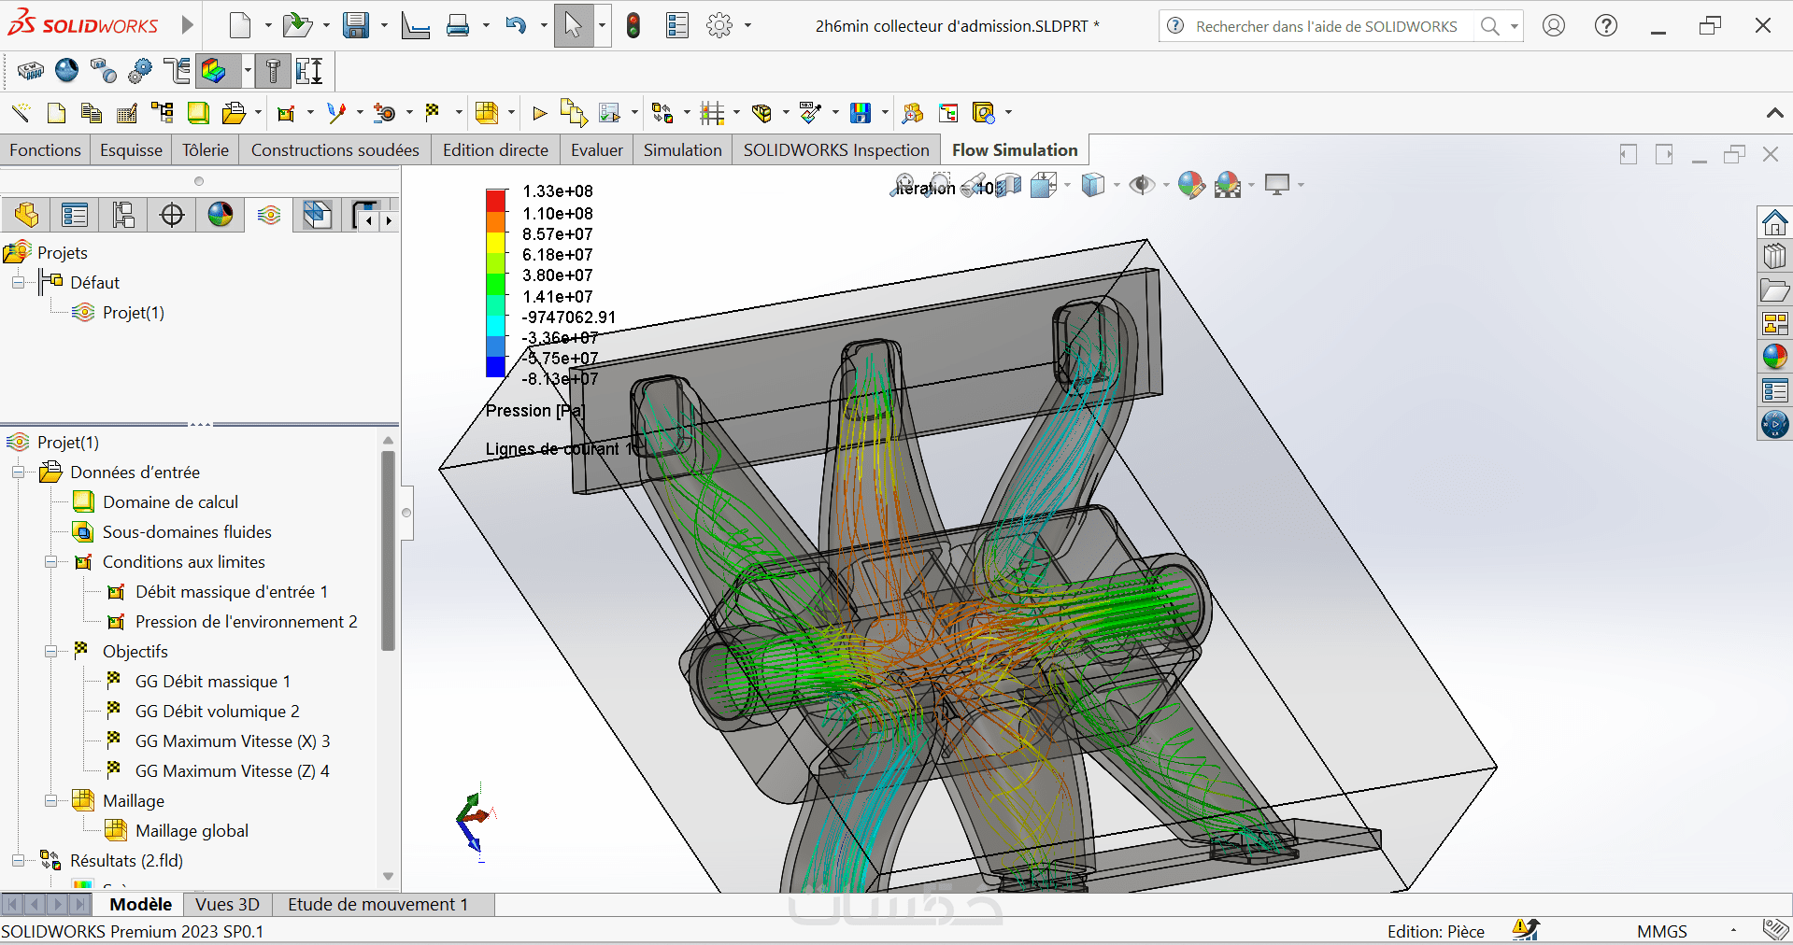Toggle the highlighted Toolbox bolt add-in button
The height and width of the screenshot is (945, 1793).
273,71
